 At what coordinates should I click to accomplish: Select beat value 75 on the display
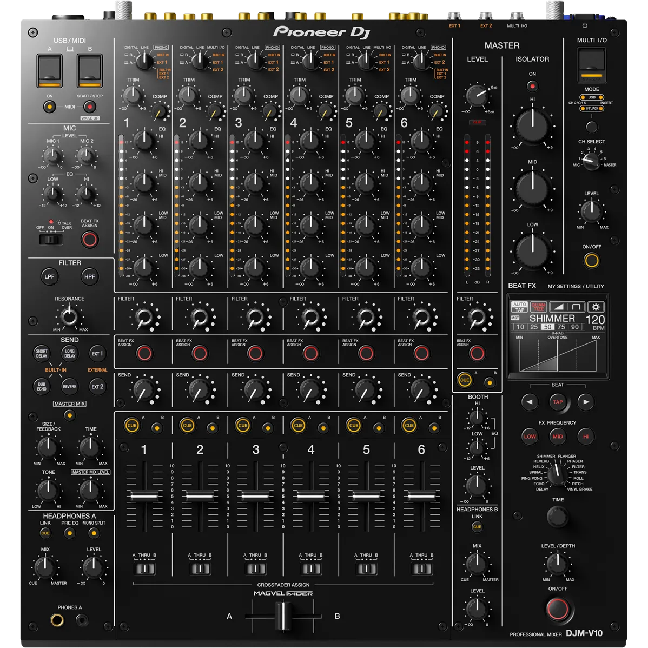(561, 327)
